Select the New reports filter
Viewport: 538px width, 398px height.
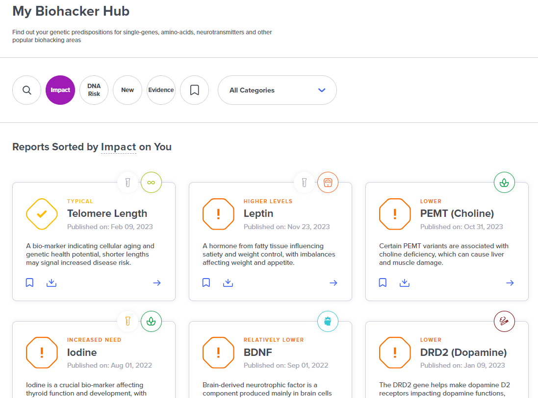pos(127,90)
